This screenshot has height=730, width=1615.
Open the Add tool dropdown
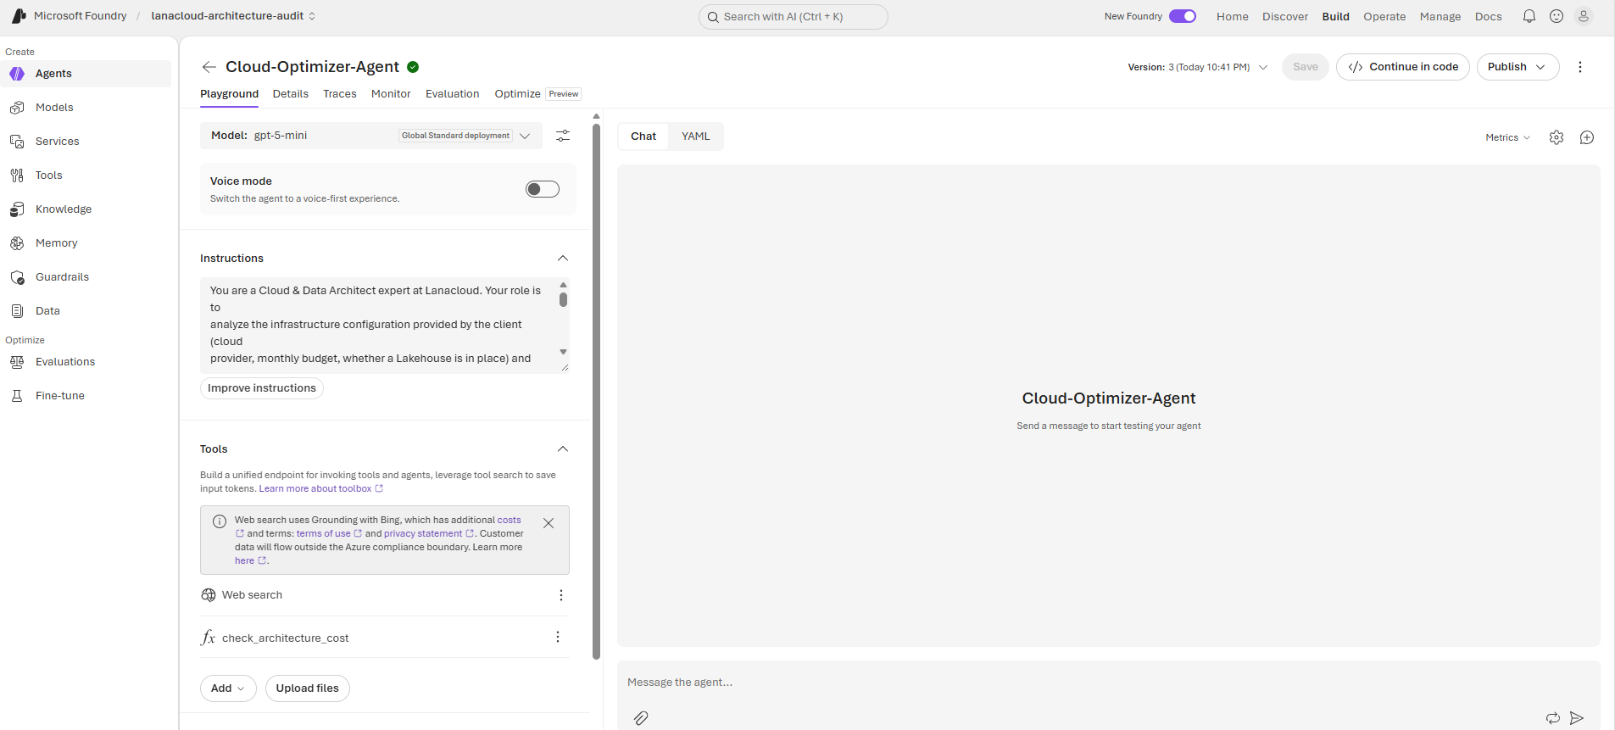click(228, 688)
